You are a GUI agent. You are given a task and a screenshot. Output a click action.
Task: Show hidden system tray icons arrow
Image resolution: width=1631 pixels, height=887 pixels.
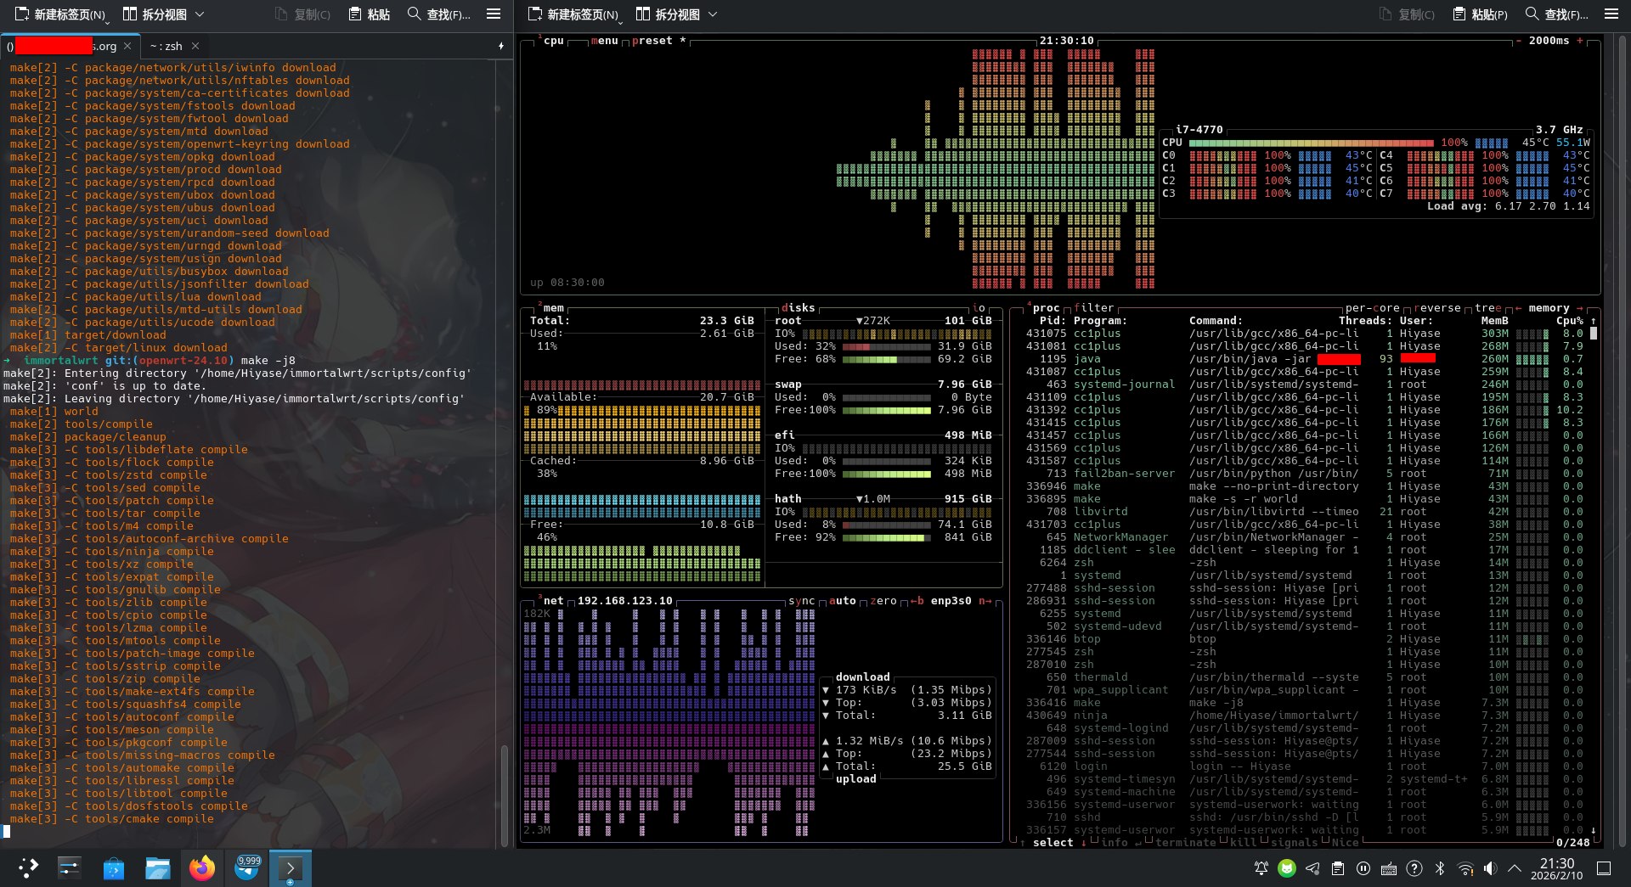(1515, 868)
